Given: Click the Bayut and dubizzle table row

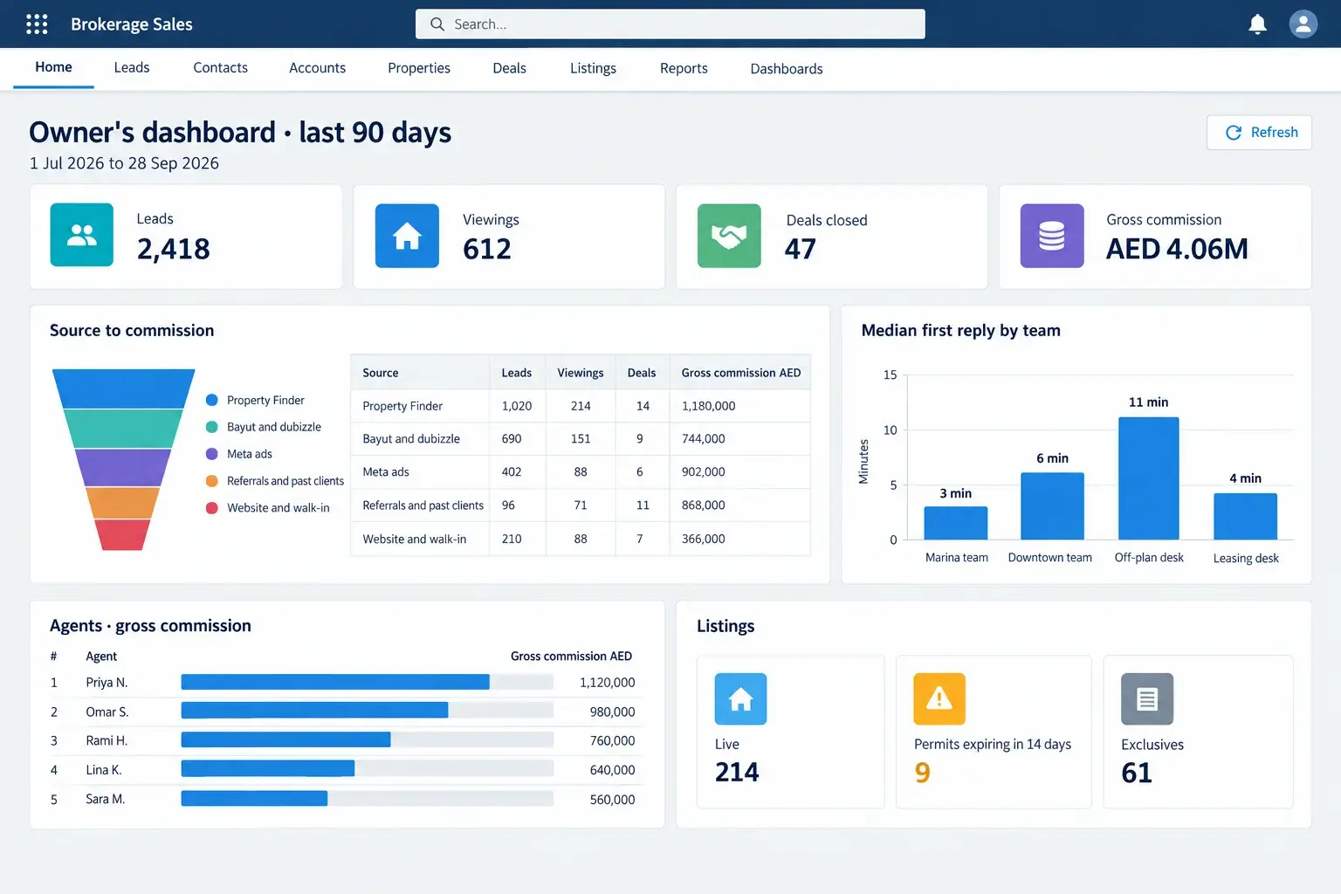Looking at the screenshot, I should 581,439.
